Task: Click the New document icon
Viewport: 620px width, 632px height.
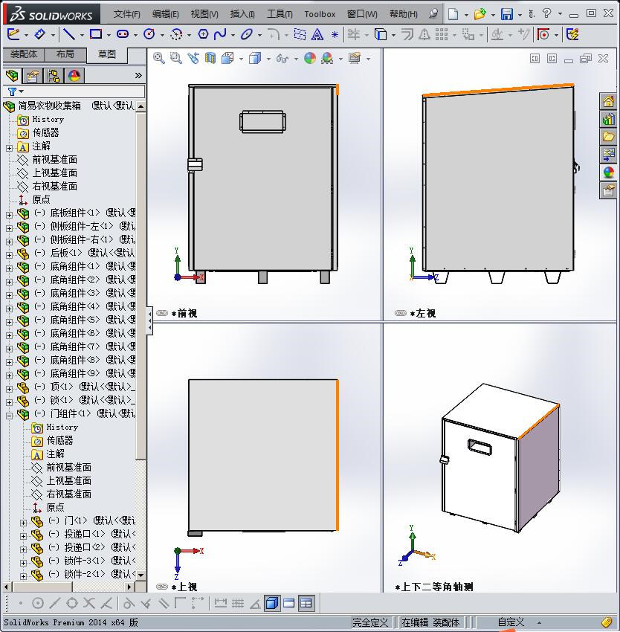Action: click(x=453, y=14)
